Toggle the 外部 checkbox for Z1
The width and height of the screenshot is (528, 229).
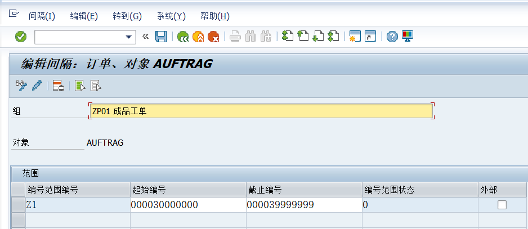[502, 205]
